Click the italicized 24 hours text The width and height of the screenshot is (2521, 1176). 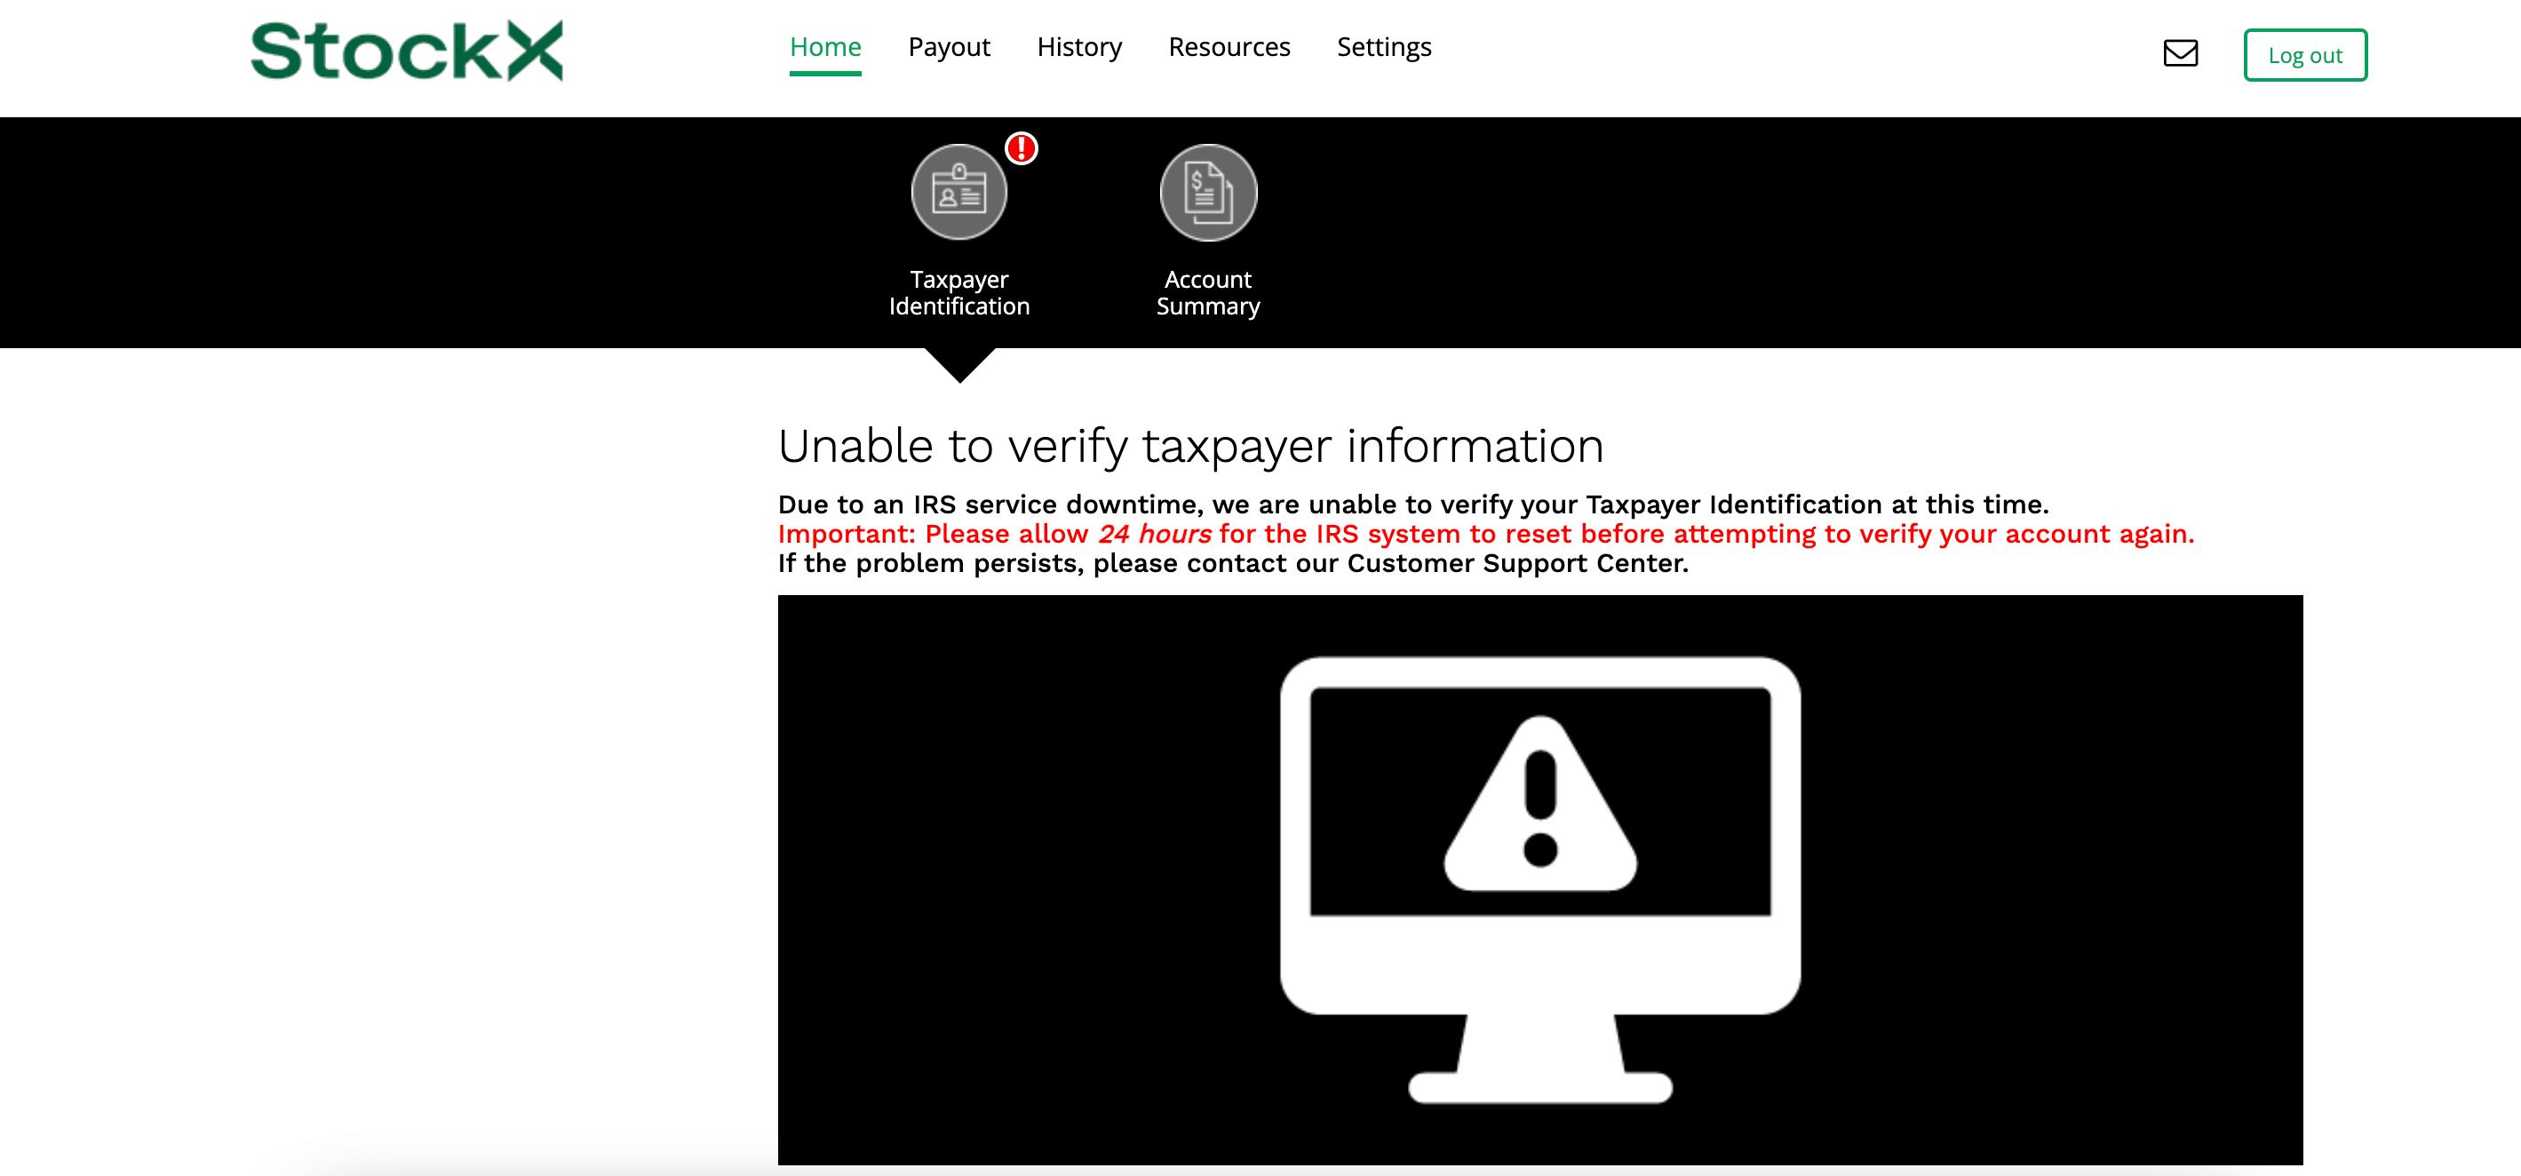point(1155,533)
